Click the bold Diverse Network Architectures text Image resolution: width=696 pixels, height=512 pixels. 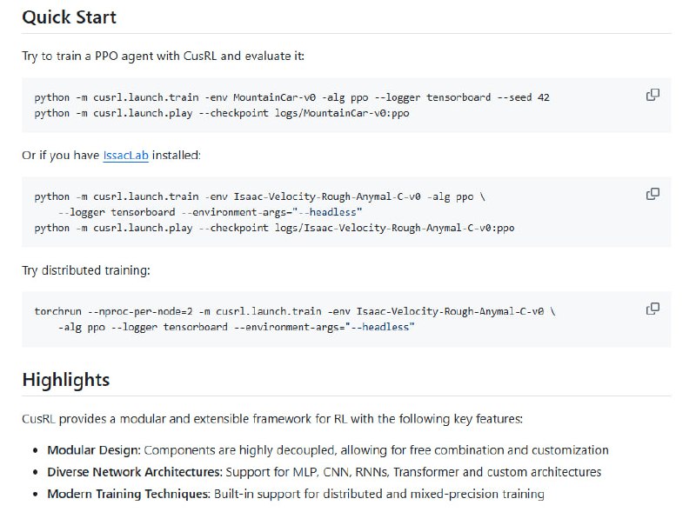134,472
